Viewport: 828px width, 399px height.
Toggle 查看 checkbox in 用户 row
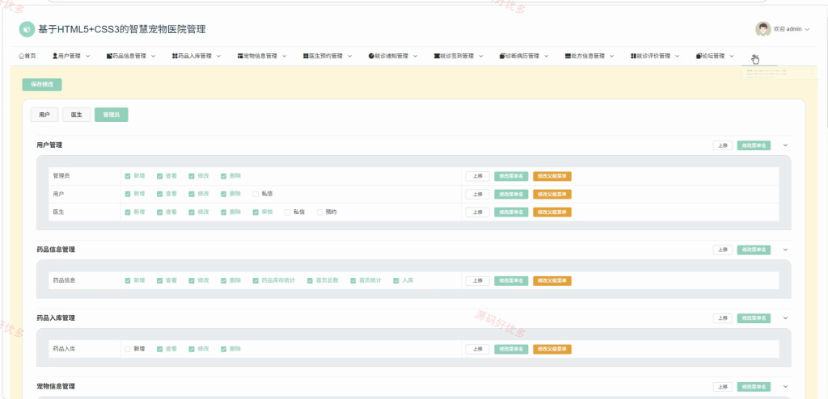(x=160, y=194)
